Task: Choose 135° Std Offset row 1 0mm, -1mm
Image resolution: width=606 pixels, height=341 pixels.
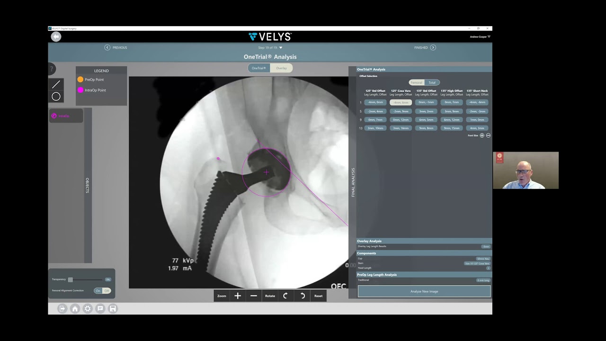Action: [426, 102]
